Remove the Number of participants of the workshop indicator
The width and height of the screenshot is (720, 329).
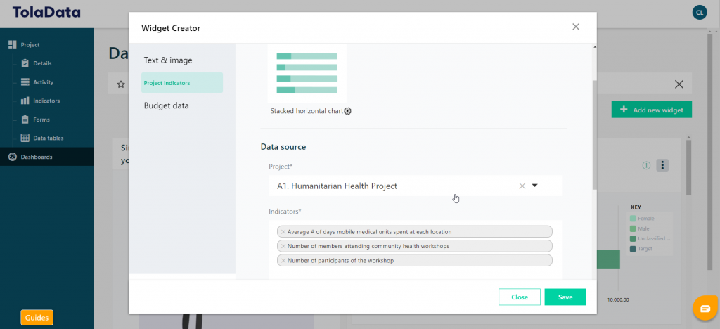[x=283, y=260]
